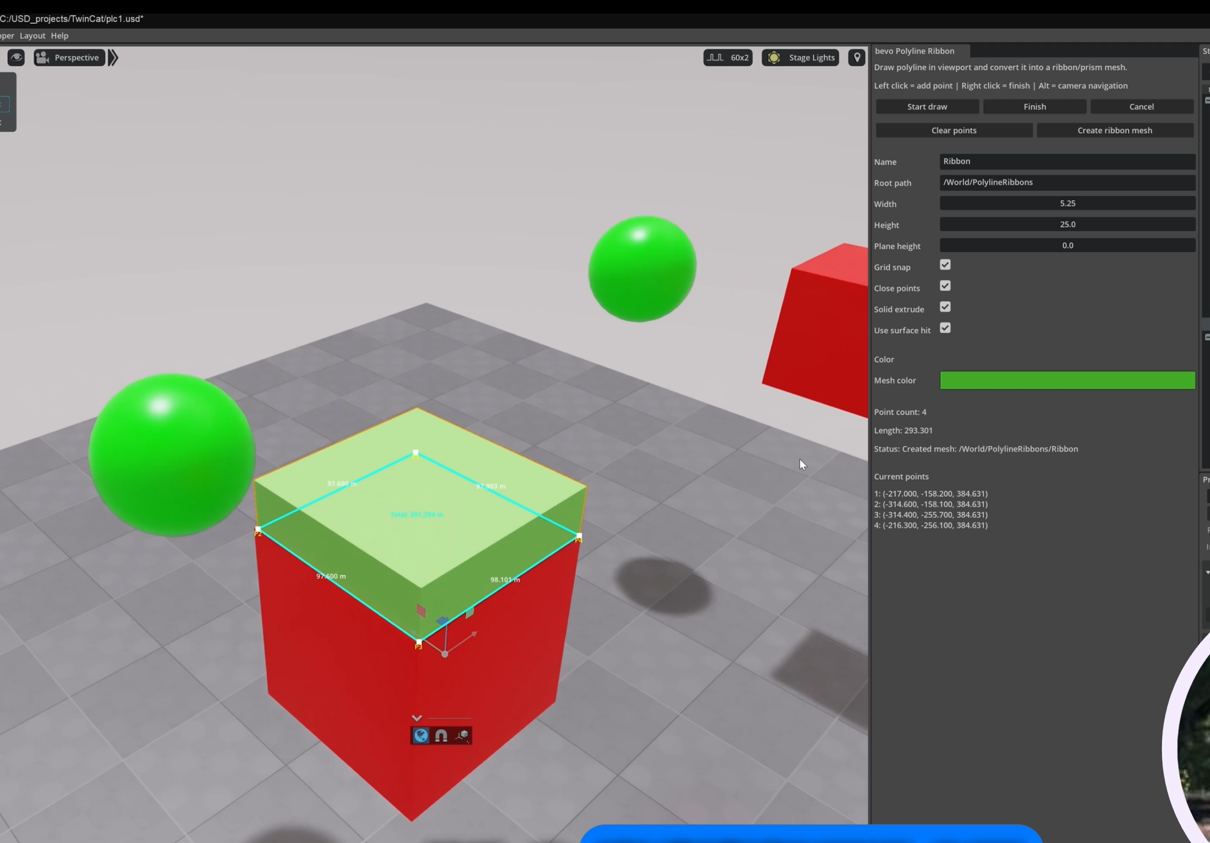
Task: Click the 97.903 m segment label
Action: (x=491, y=486)
